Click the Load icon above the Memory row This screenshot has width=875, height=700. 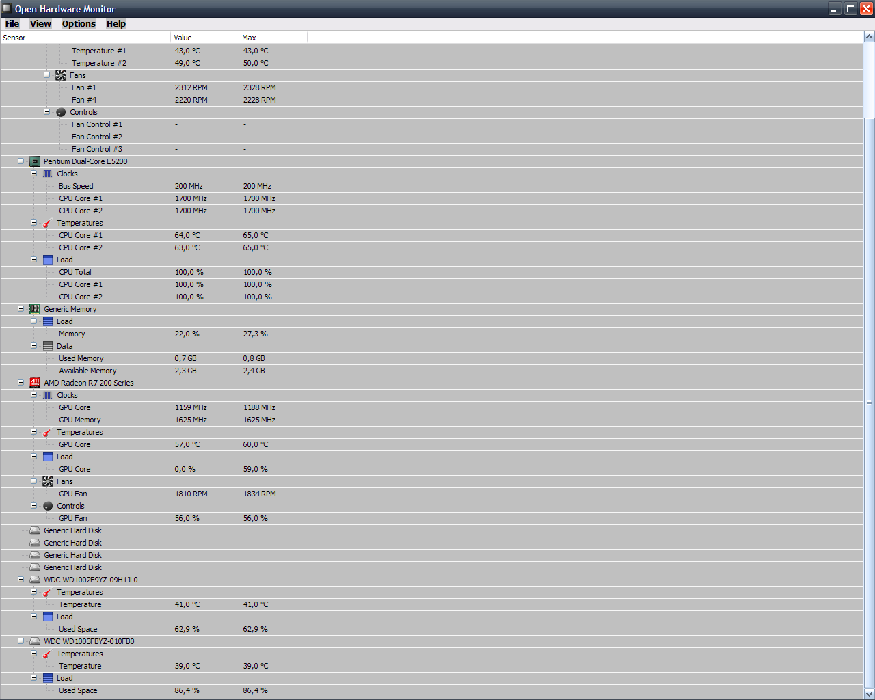(x=48, y=321)
